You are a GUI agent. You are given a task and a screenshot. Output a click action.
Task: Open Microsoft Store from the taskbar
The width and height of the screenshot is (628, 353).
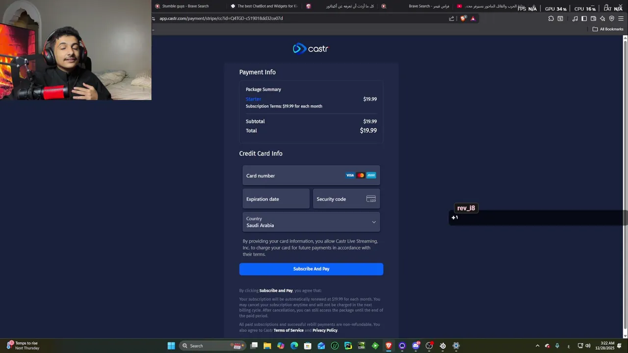(308, 346)
